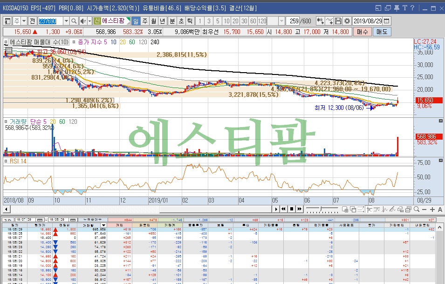Select the 년 yearly period button

point(162,21)
